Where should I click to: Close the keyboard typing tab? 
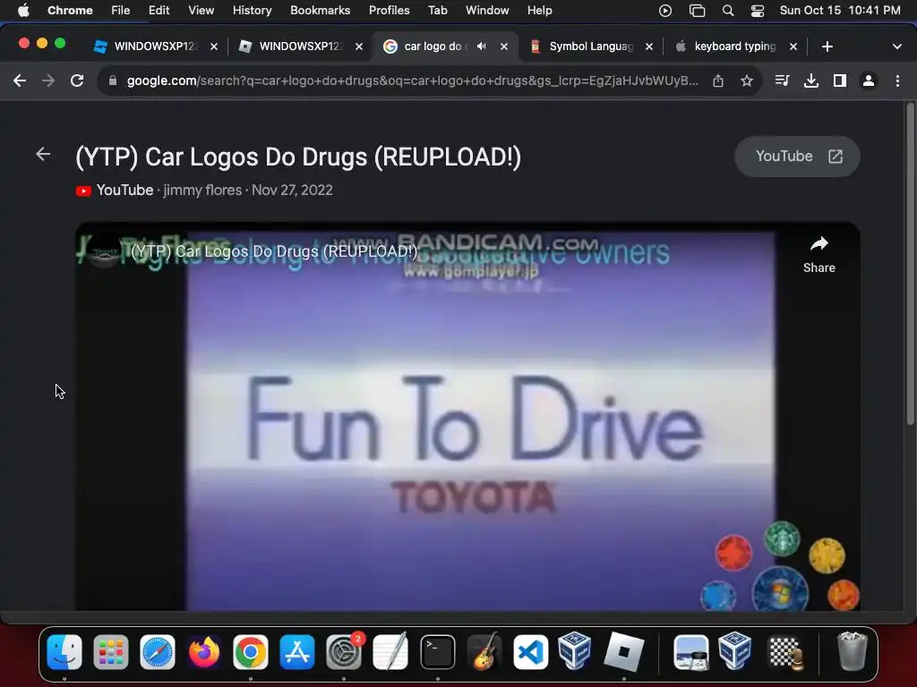(x=793, y=47)
